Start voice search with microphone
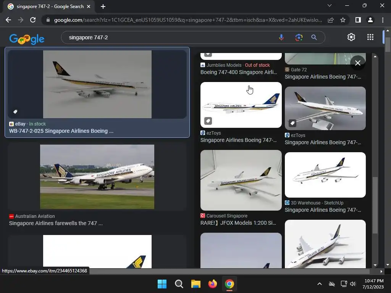This screenshot has width=391, height=293. point(281,37)
